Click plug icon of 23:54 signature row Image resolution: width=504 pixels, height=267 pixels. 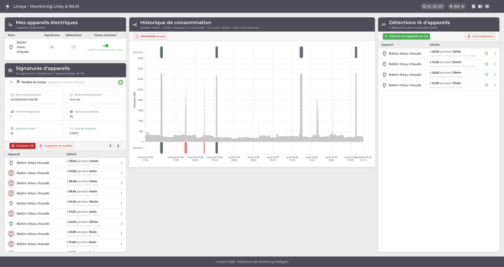click(11, 163)
